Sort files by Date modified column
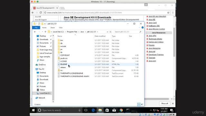The image size is (206, 116). [100, 36]
